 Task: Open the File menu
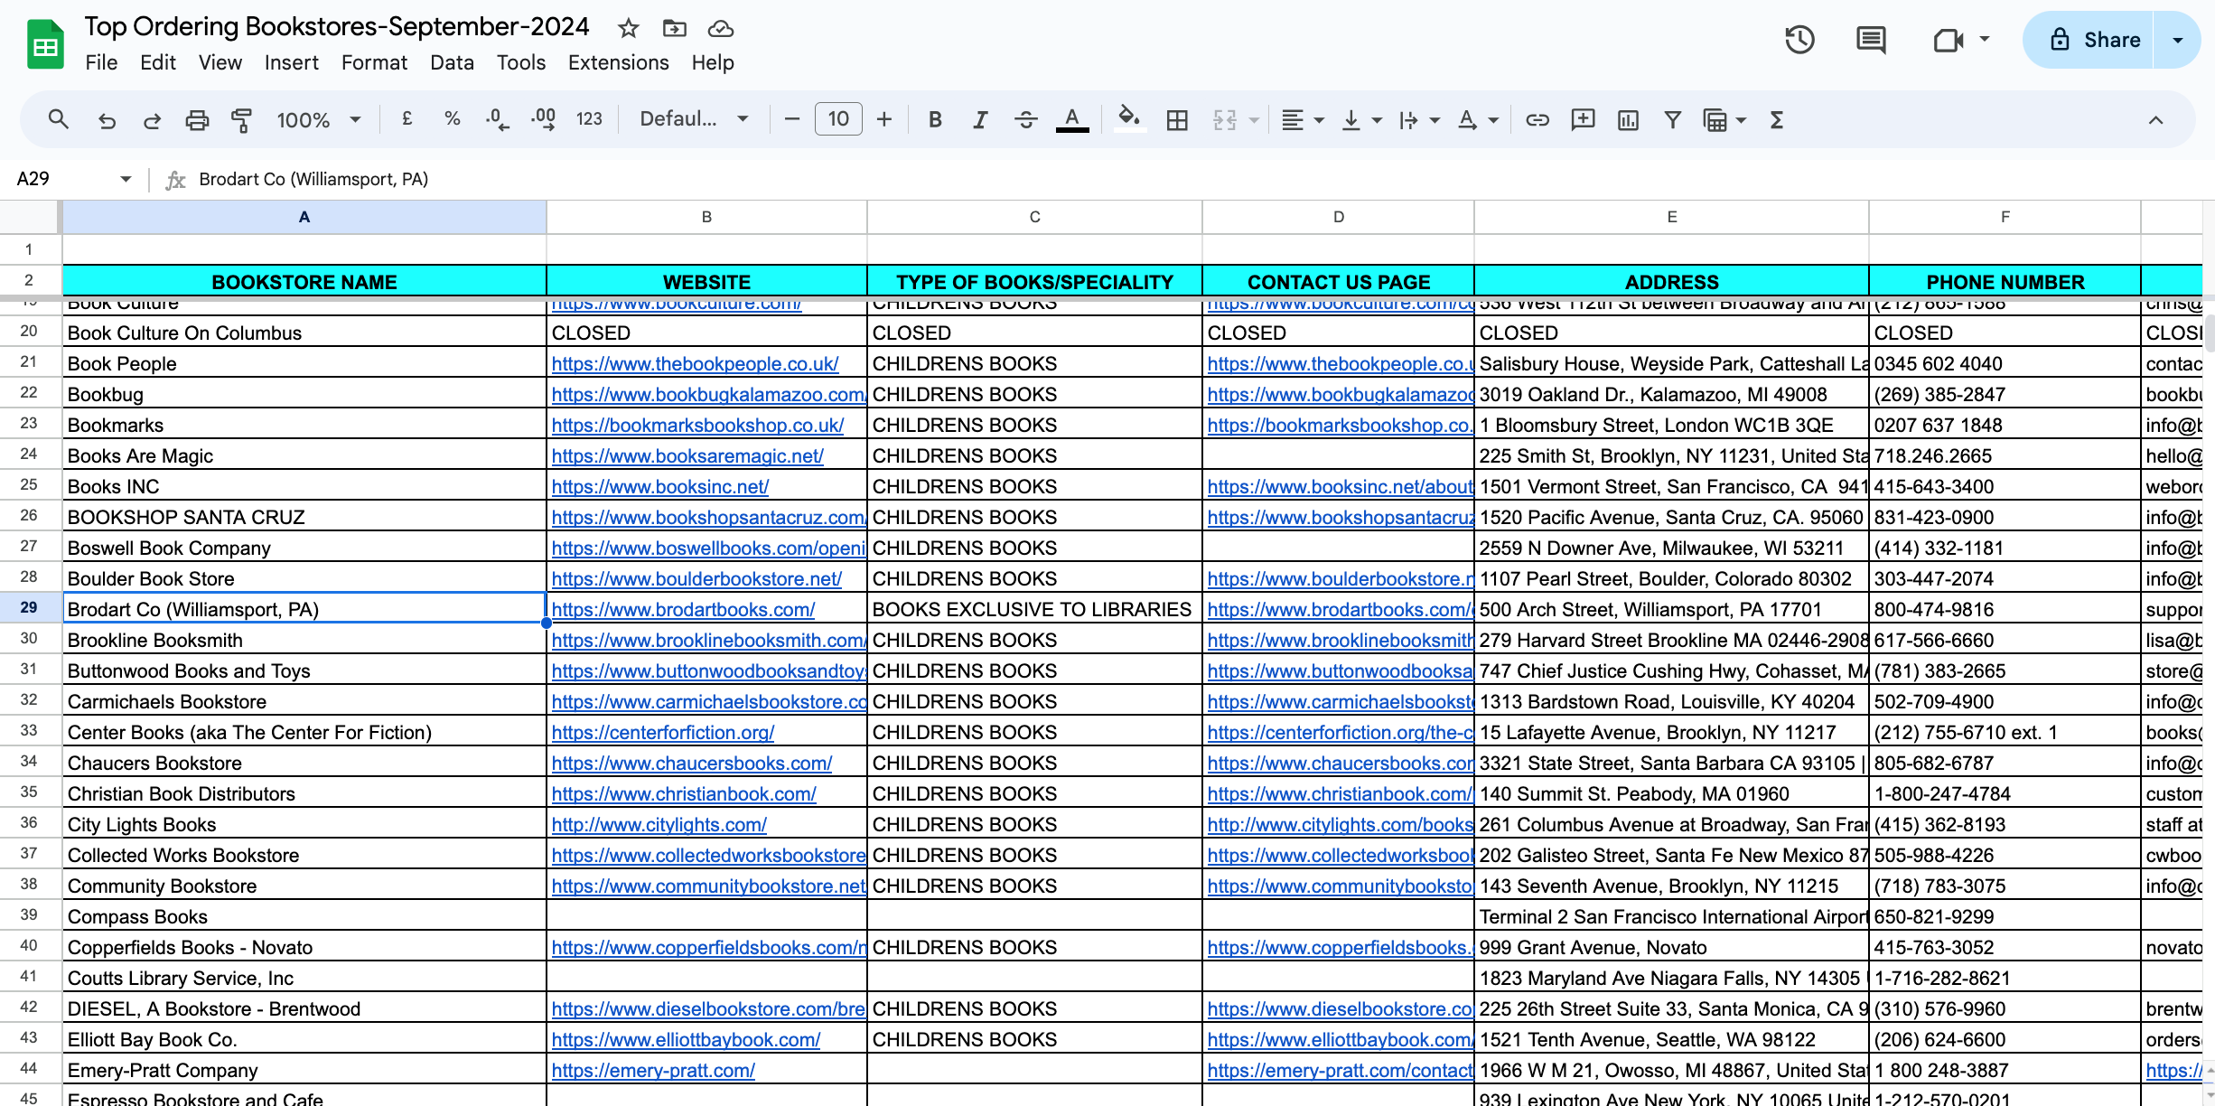(101, 62)
